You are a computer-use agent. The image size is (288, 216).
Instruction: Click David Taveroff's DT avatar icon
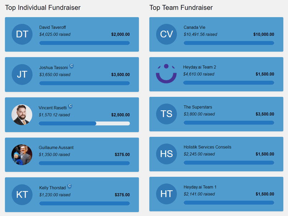coord(22,34)
